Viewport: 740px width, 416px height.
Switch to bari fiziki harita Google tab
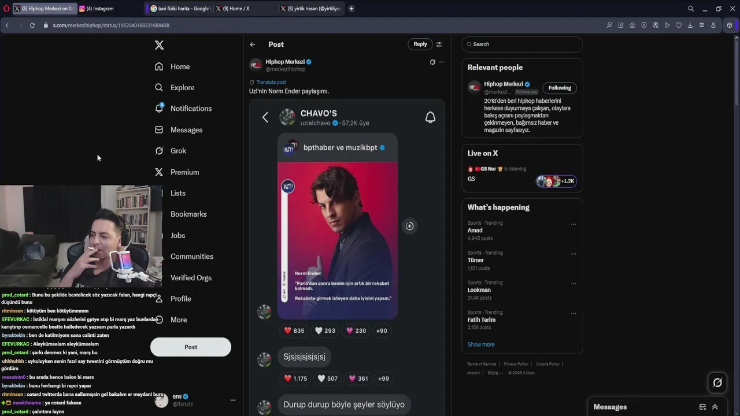[180, 9]
